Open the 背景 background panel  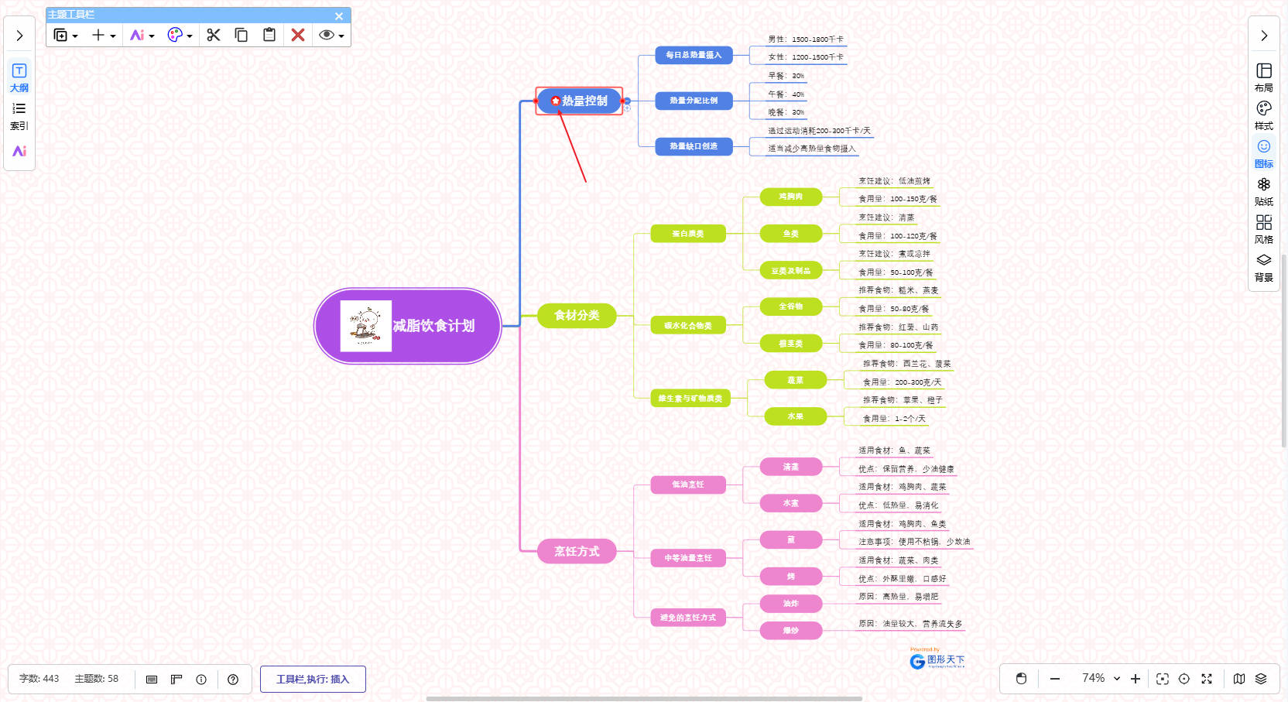[1263, 266]
